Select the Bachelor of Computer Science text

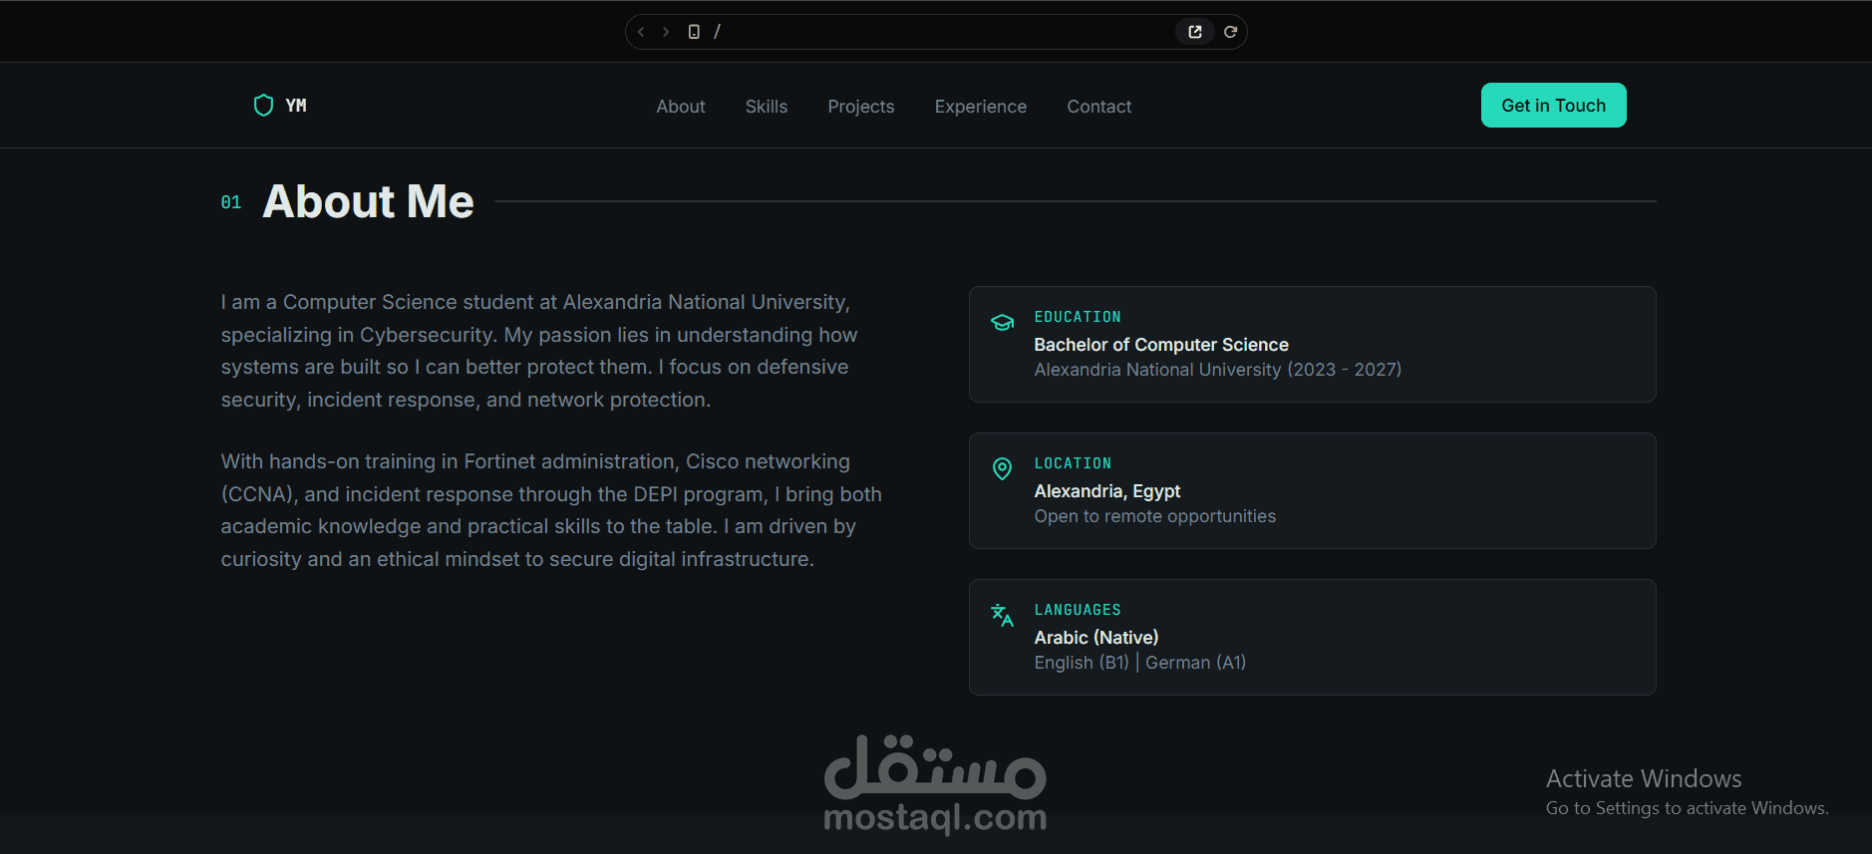click(1161, 345)
